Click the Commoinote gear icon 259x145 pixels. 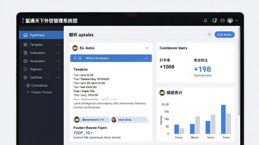28,86
